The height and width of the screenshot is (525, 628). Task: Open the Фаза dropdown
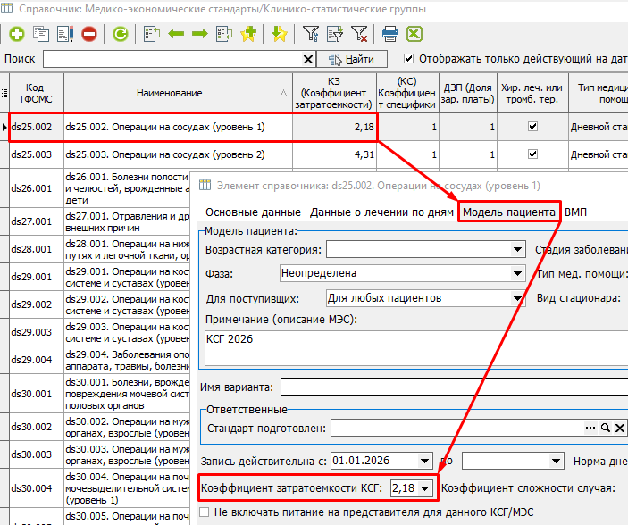point(517,273)
